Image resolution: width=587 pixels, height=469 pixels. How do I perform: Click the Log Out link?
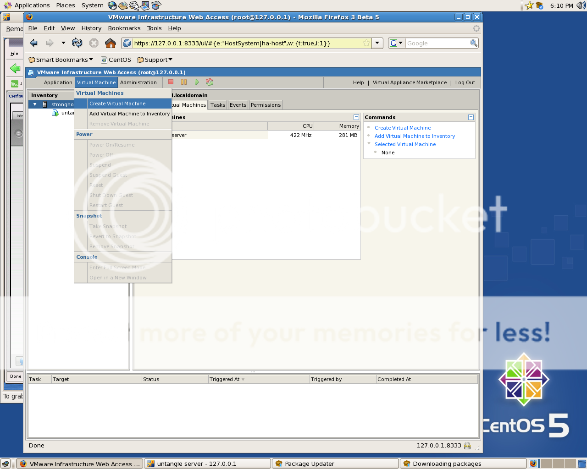pos(465,82)
